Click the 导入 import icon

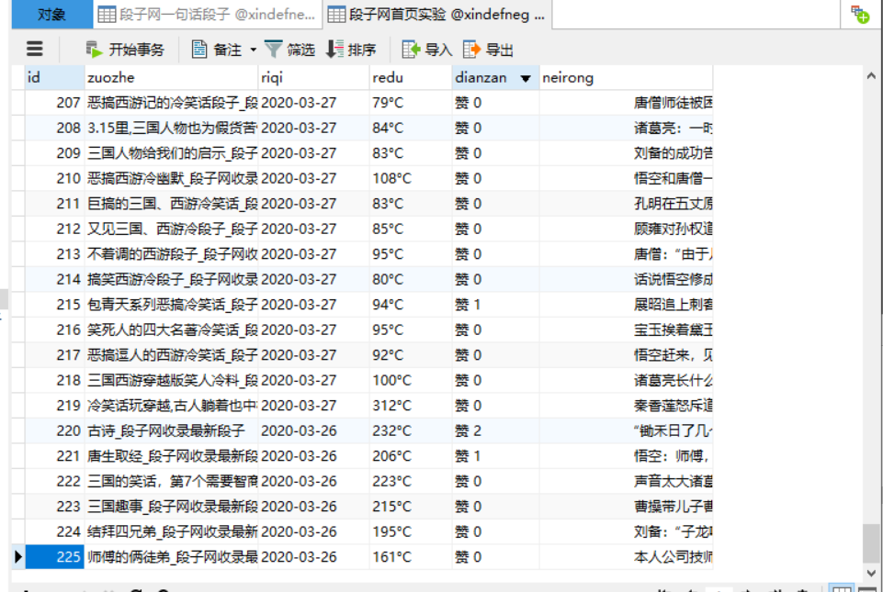[411, 50]
